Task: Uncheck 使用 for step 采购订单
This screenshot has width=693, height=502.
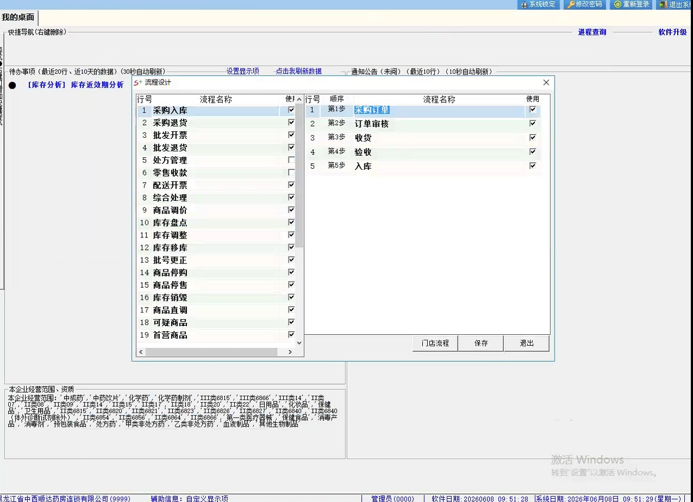Action: click(533, 109)
